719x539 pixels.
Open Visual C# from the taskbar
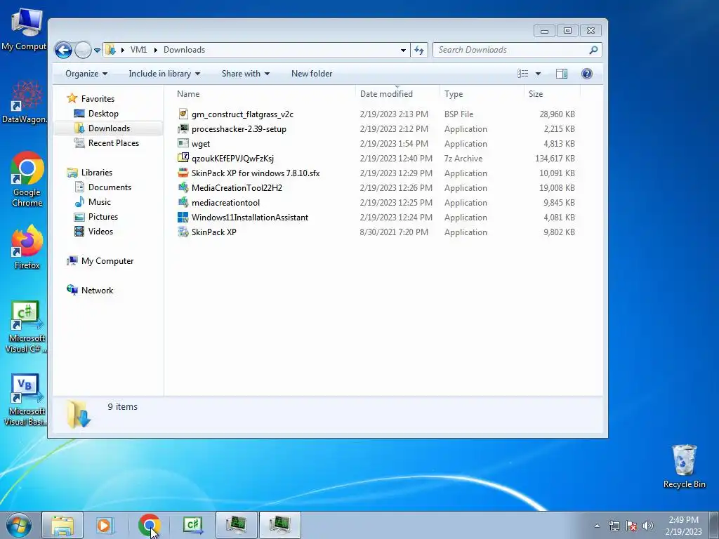click(192, 525)
